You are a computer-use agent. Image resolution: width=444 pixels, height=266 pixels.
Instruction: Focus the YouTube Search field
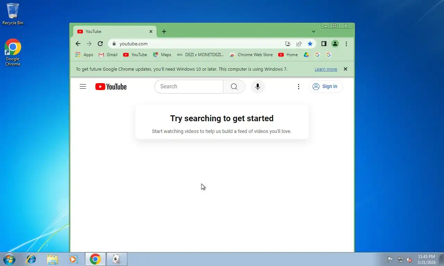click(x=189, y=87)
